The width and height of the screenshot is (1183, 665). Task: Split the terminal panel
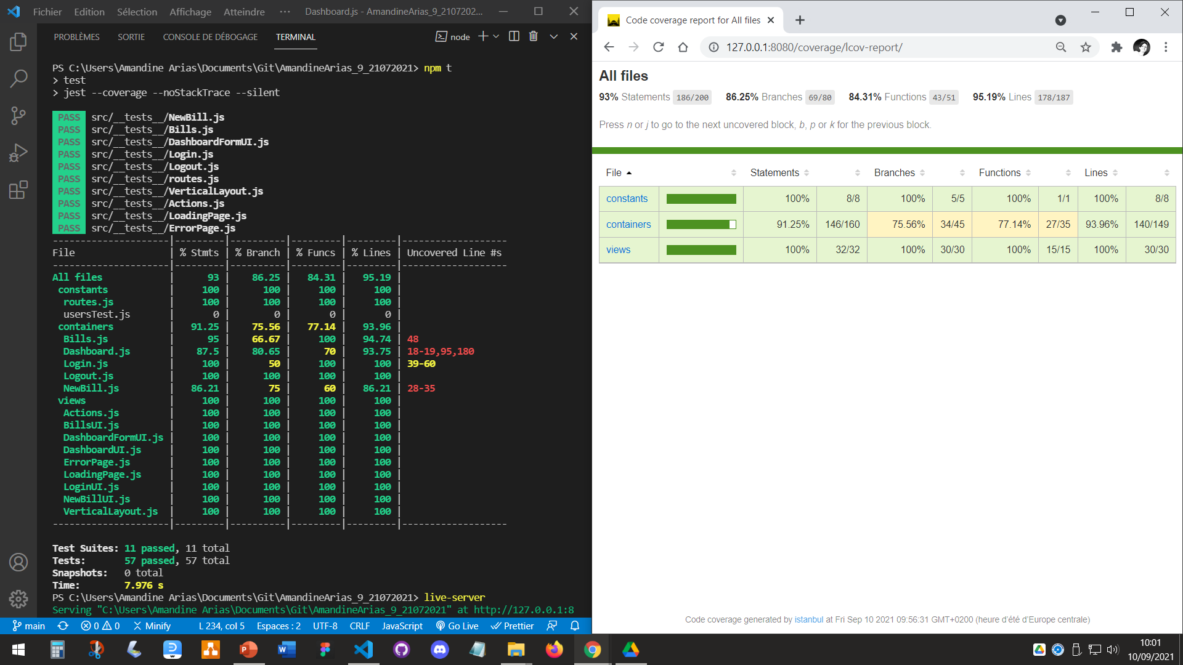[514, 36]
